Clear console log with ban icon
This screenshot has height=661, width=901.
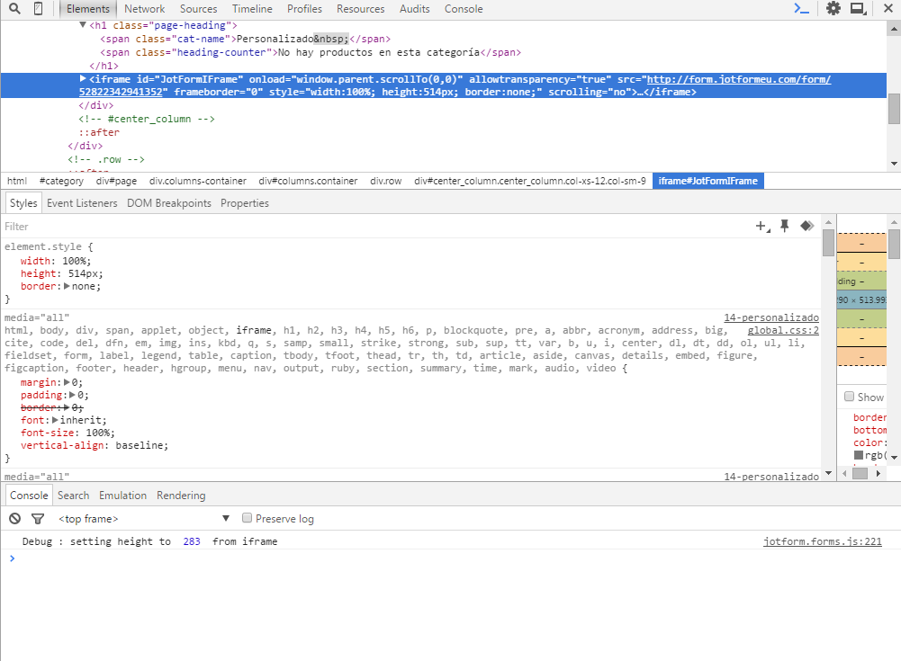tap(14, 519)
